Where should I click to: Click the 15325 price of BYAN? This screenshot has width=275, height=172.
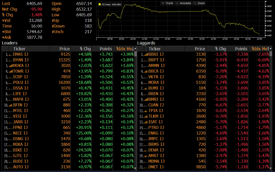(64, 60)
